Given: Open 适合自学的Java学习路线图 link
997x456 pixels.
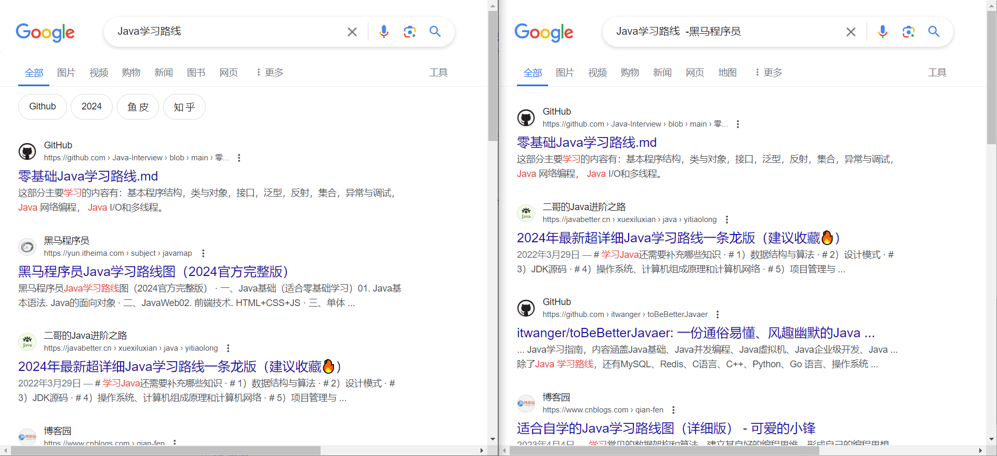Looking at the screenshot, I should (666, 429).
